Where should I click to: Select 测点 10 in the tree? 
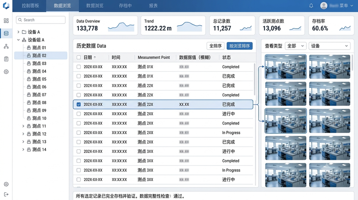(39, 118)
